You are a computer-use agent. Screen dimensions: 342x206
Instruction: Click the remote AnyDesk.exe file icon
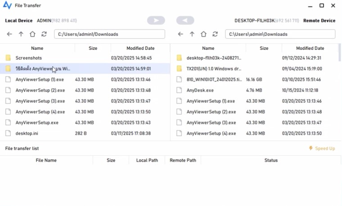click(179, 90)
